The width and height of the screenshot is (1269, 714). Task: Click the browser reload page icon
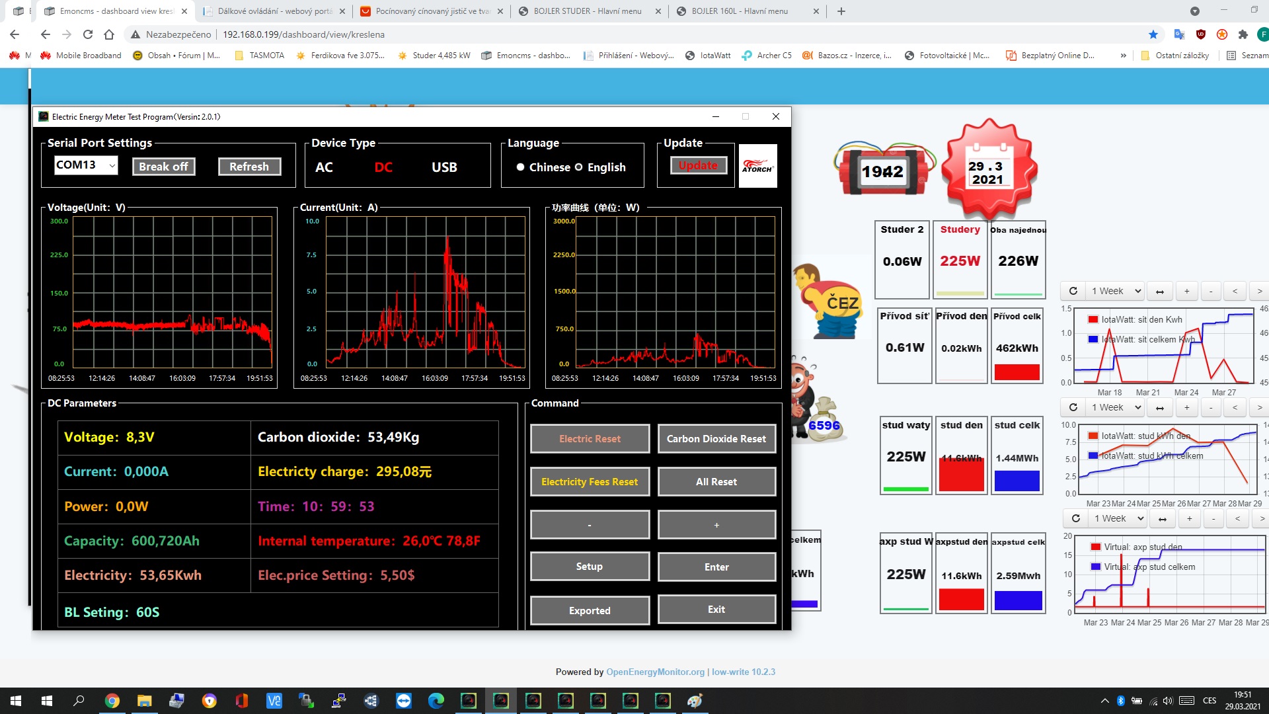88,34
